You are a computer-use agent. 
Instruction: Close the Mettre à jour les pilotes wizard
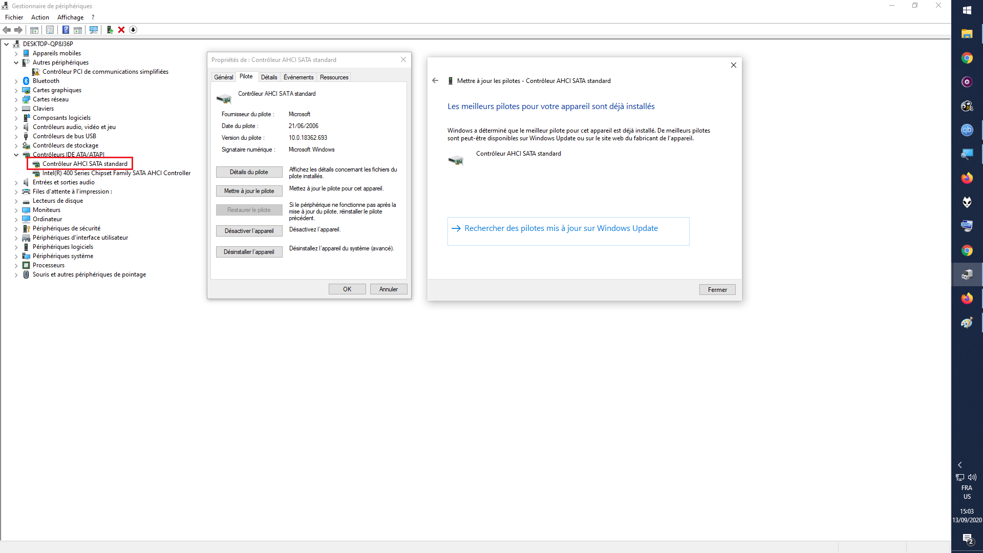[734, 65]
